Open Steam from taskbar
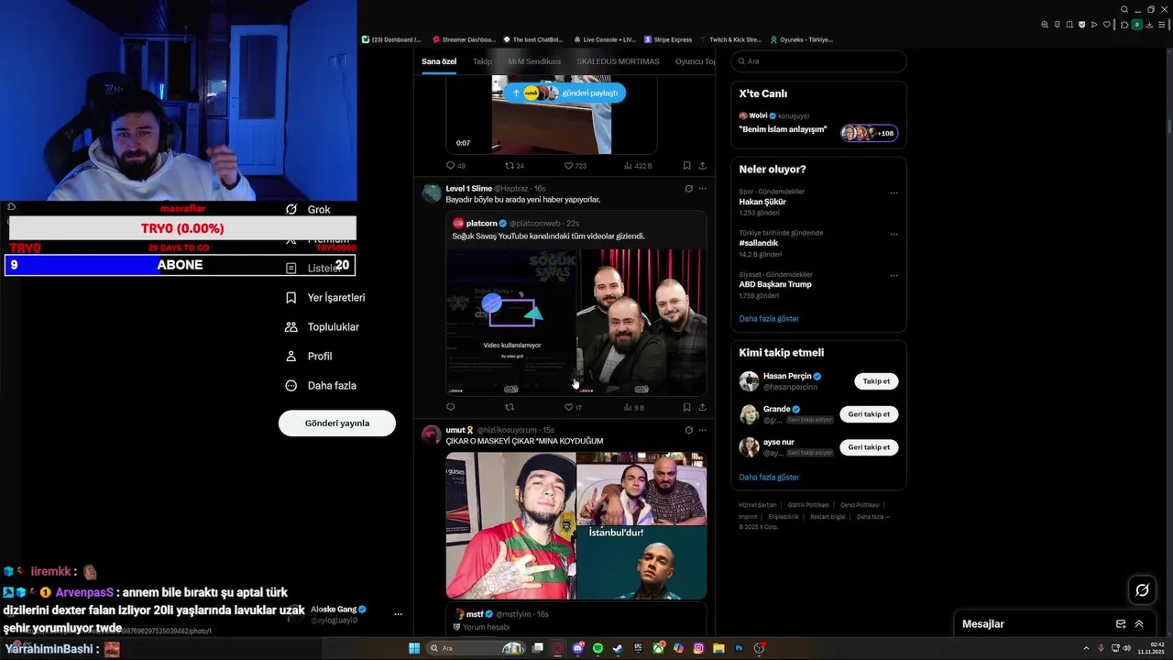 coord(619,648)
